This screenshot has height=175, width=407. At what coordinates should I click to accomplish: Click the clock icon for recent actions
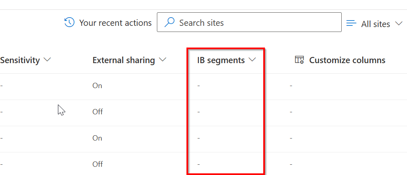69,23
